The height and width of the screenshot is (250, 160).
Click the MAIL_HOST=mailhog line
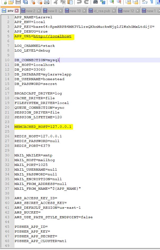click(35, 160)
